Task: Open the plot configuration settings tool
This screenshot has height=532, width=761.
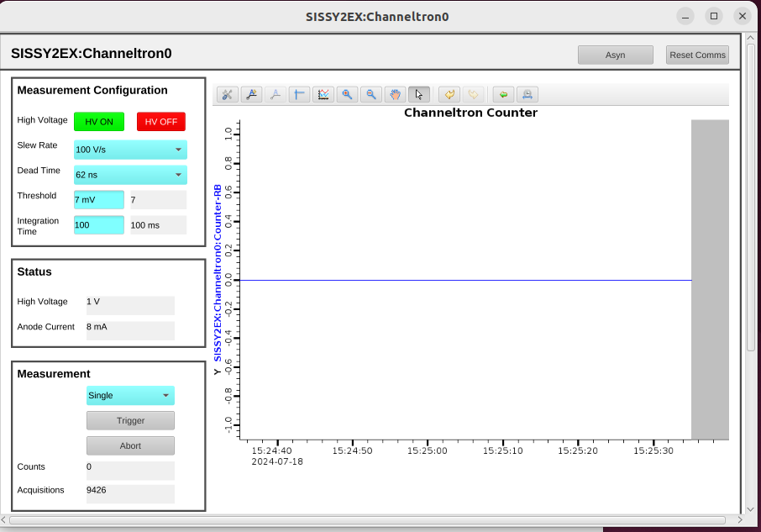Action: point(227,94)
